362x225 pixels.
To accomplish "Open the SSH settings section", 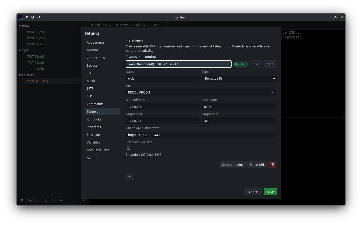I will tap(102, 73).
